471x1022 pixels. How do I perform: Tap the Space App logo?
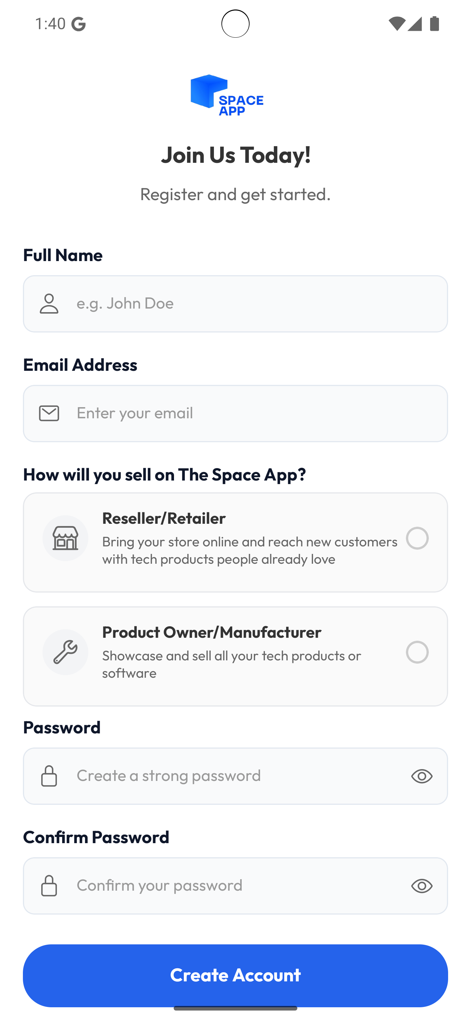coord(227,95)
